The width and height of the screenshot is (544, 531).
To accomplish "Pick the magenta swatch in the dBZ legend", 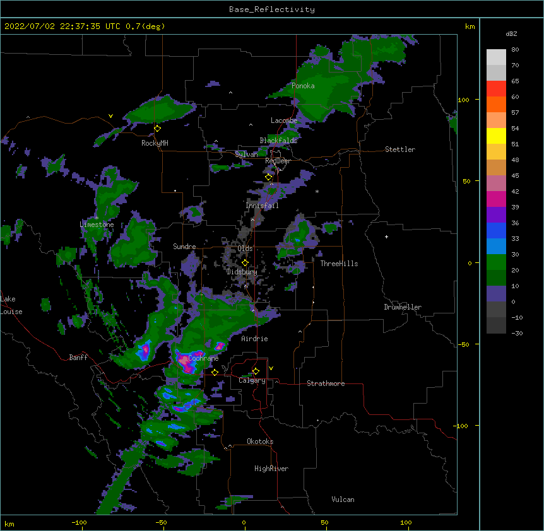I will pos(496,199).
